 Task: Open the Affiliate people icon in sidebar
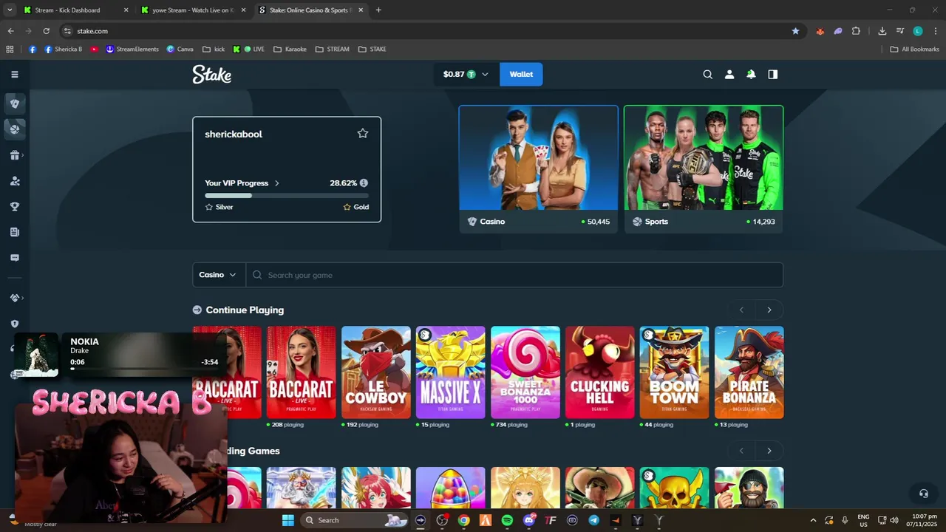(x=15, y=181)
